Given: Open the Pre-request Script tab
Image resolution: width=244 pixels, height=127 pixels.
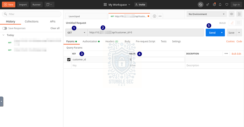Looking at the screenshot, I should point(145,41).
